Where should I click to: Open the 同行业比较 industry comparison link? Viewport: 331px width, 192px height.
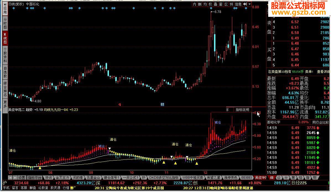click(320, 122)
